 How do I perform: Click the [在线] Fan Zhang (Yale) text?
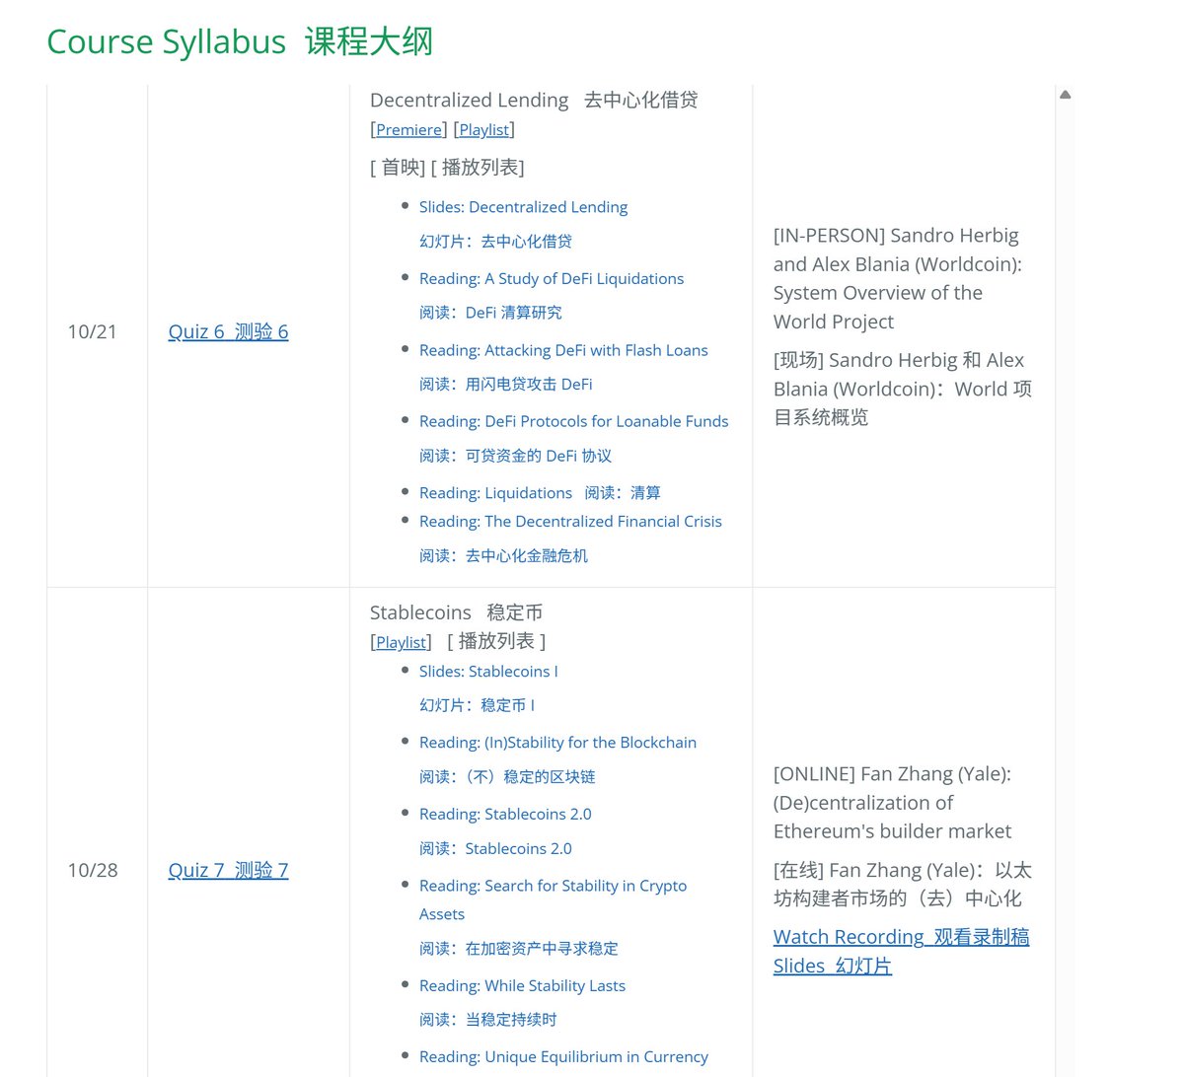902,884
